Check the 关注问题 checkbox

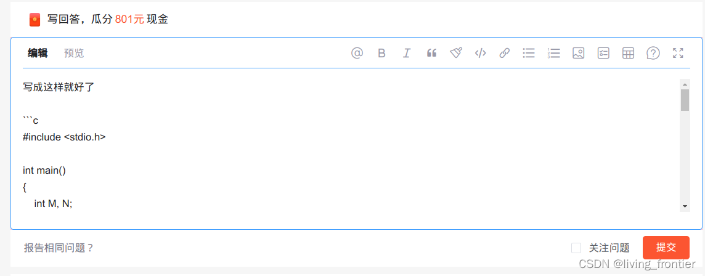pyautogui.click(x=576, y=248)
